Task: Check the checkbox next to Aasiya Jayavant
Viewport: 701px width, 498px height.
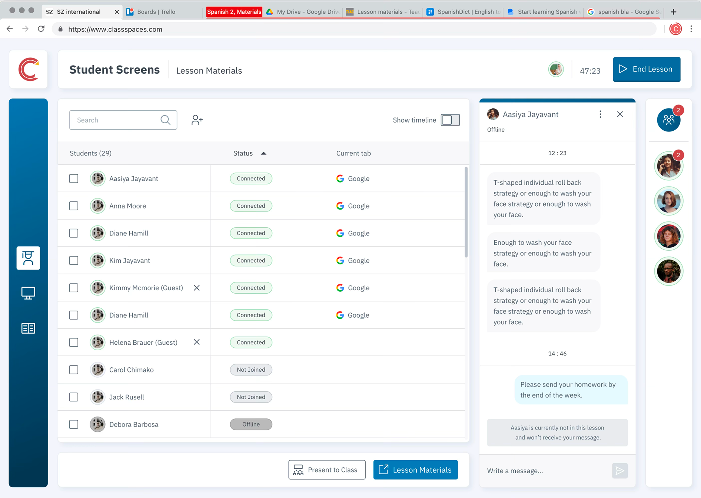Action: [x=73, y=178]
